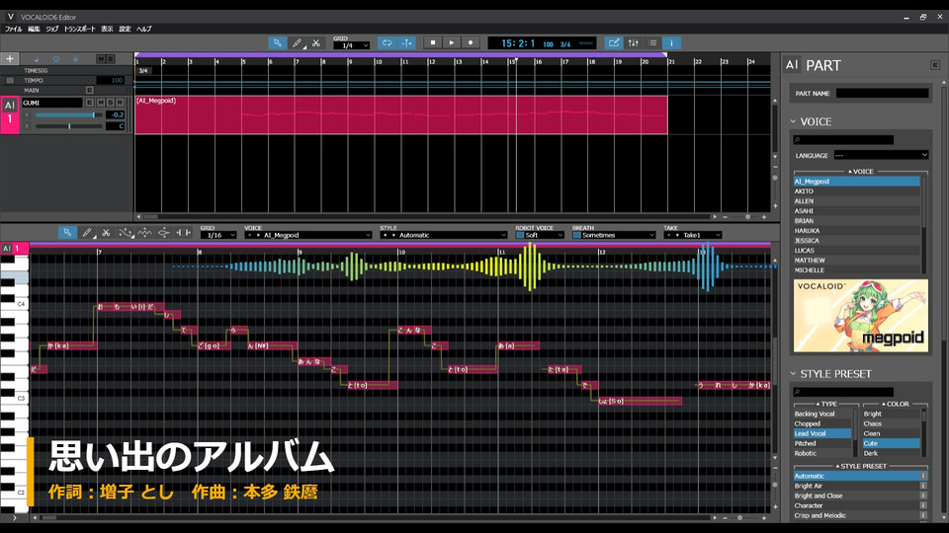Collapse the STYLE PRESET section
This screenshot has width=949, height=533.
(793, 373)
